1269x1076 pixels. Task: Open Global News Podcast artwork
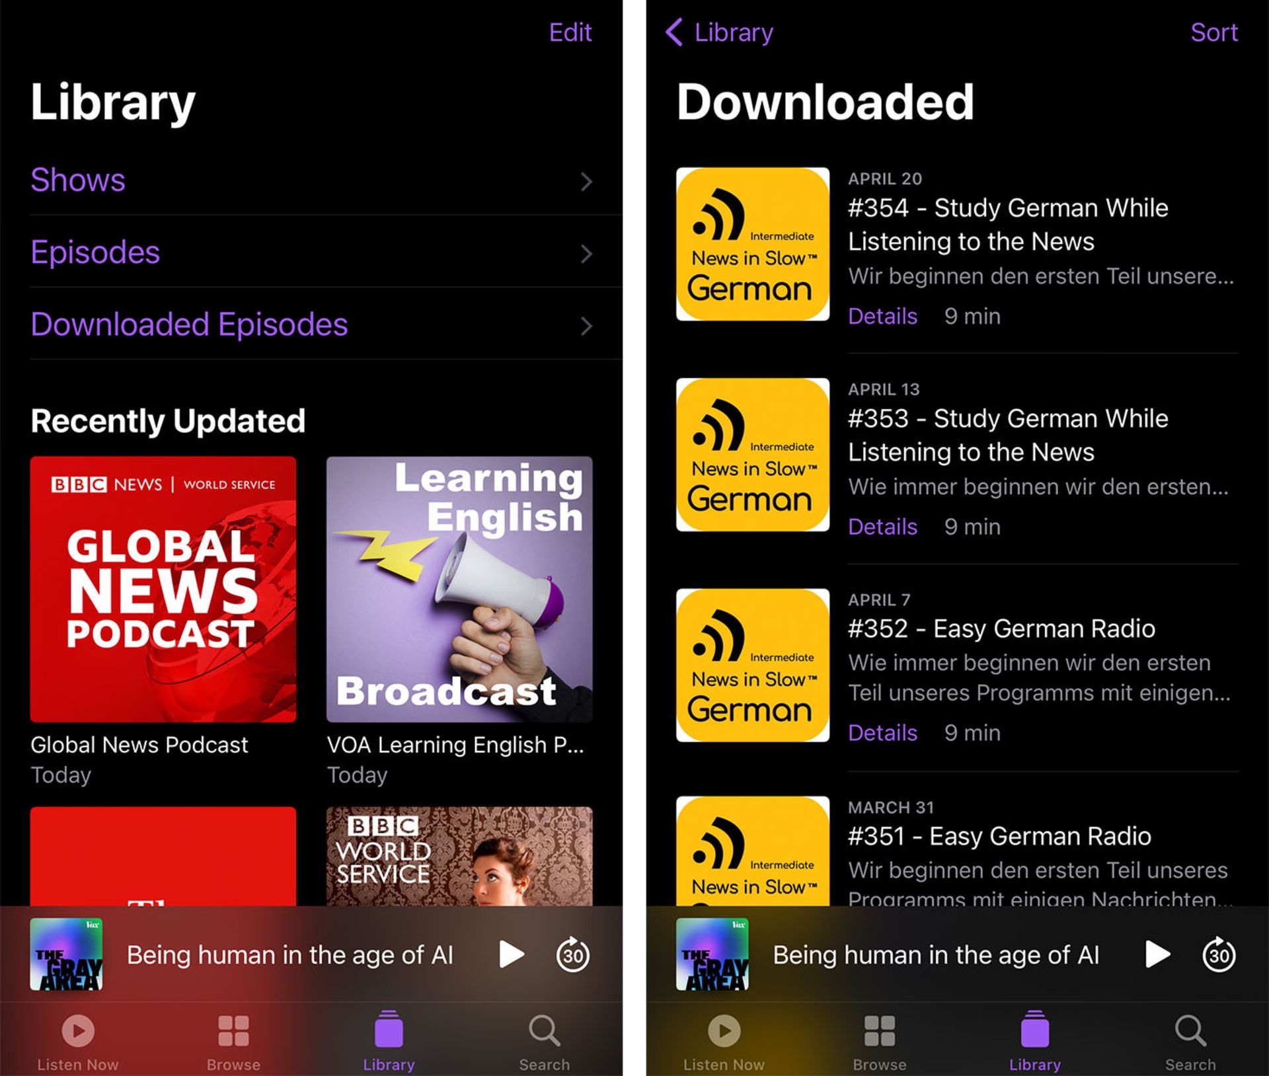coord(163,589)
